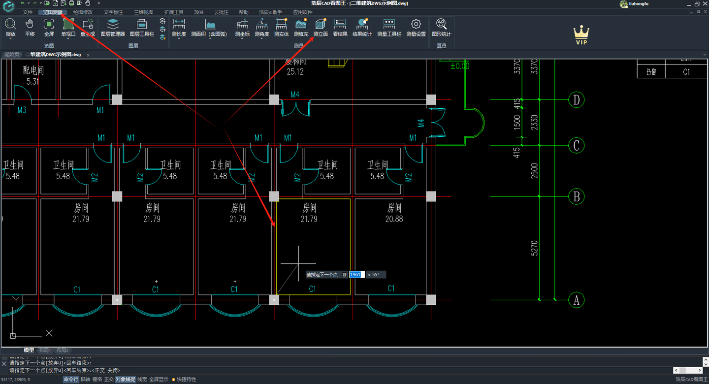Switch to the 三维视图 ribbon tab

click(x=144, y=12)
